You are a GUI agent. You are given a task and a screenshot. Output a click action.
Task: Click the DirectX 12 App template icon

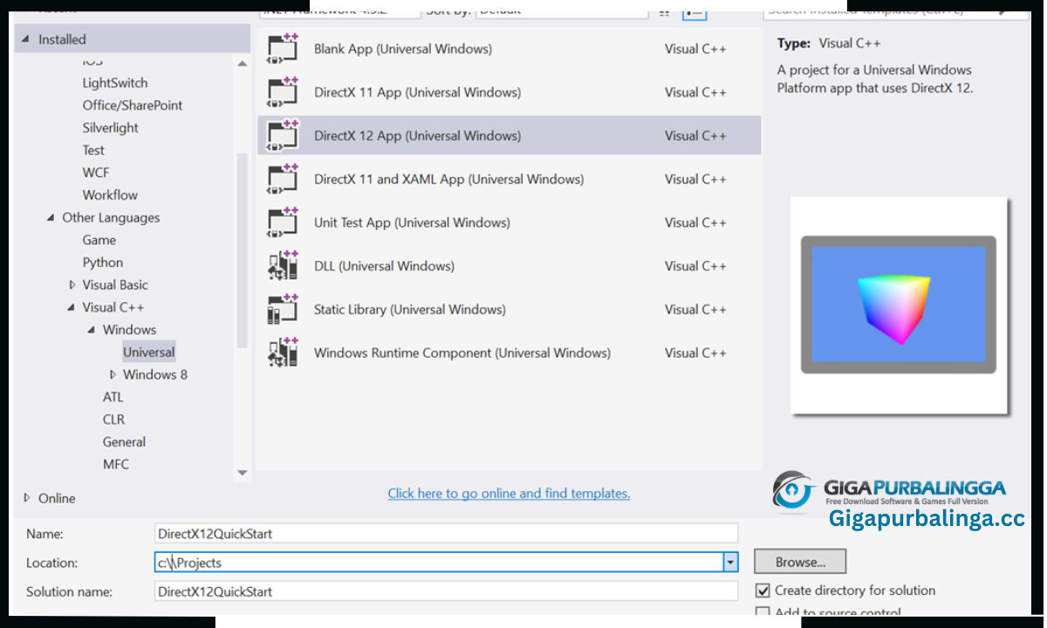(283, 136)
